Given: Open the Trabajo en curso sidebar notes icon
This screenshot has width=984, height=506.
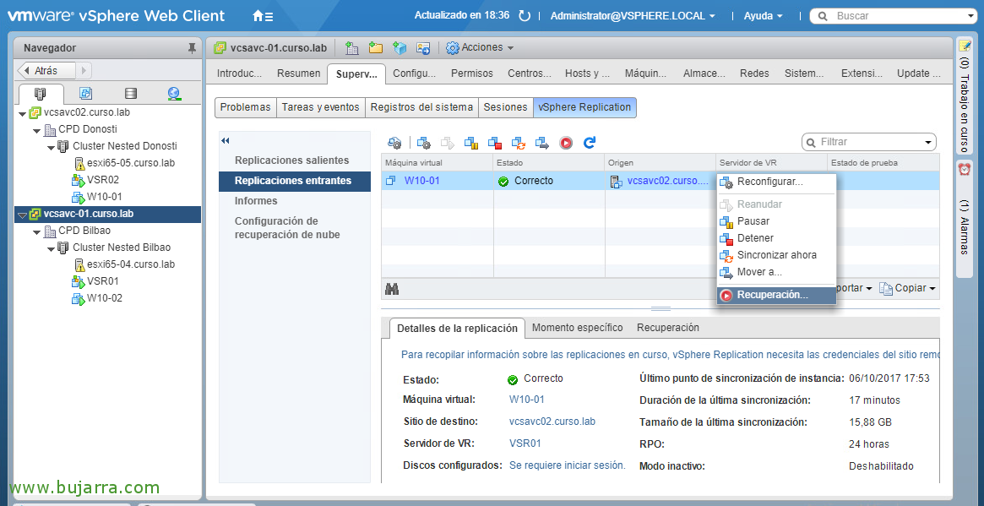Looking at the screenshot, I should [x=964, y=46].
